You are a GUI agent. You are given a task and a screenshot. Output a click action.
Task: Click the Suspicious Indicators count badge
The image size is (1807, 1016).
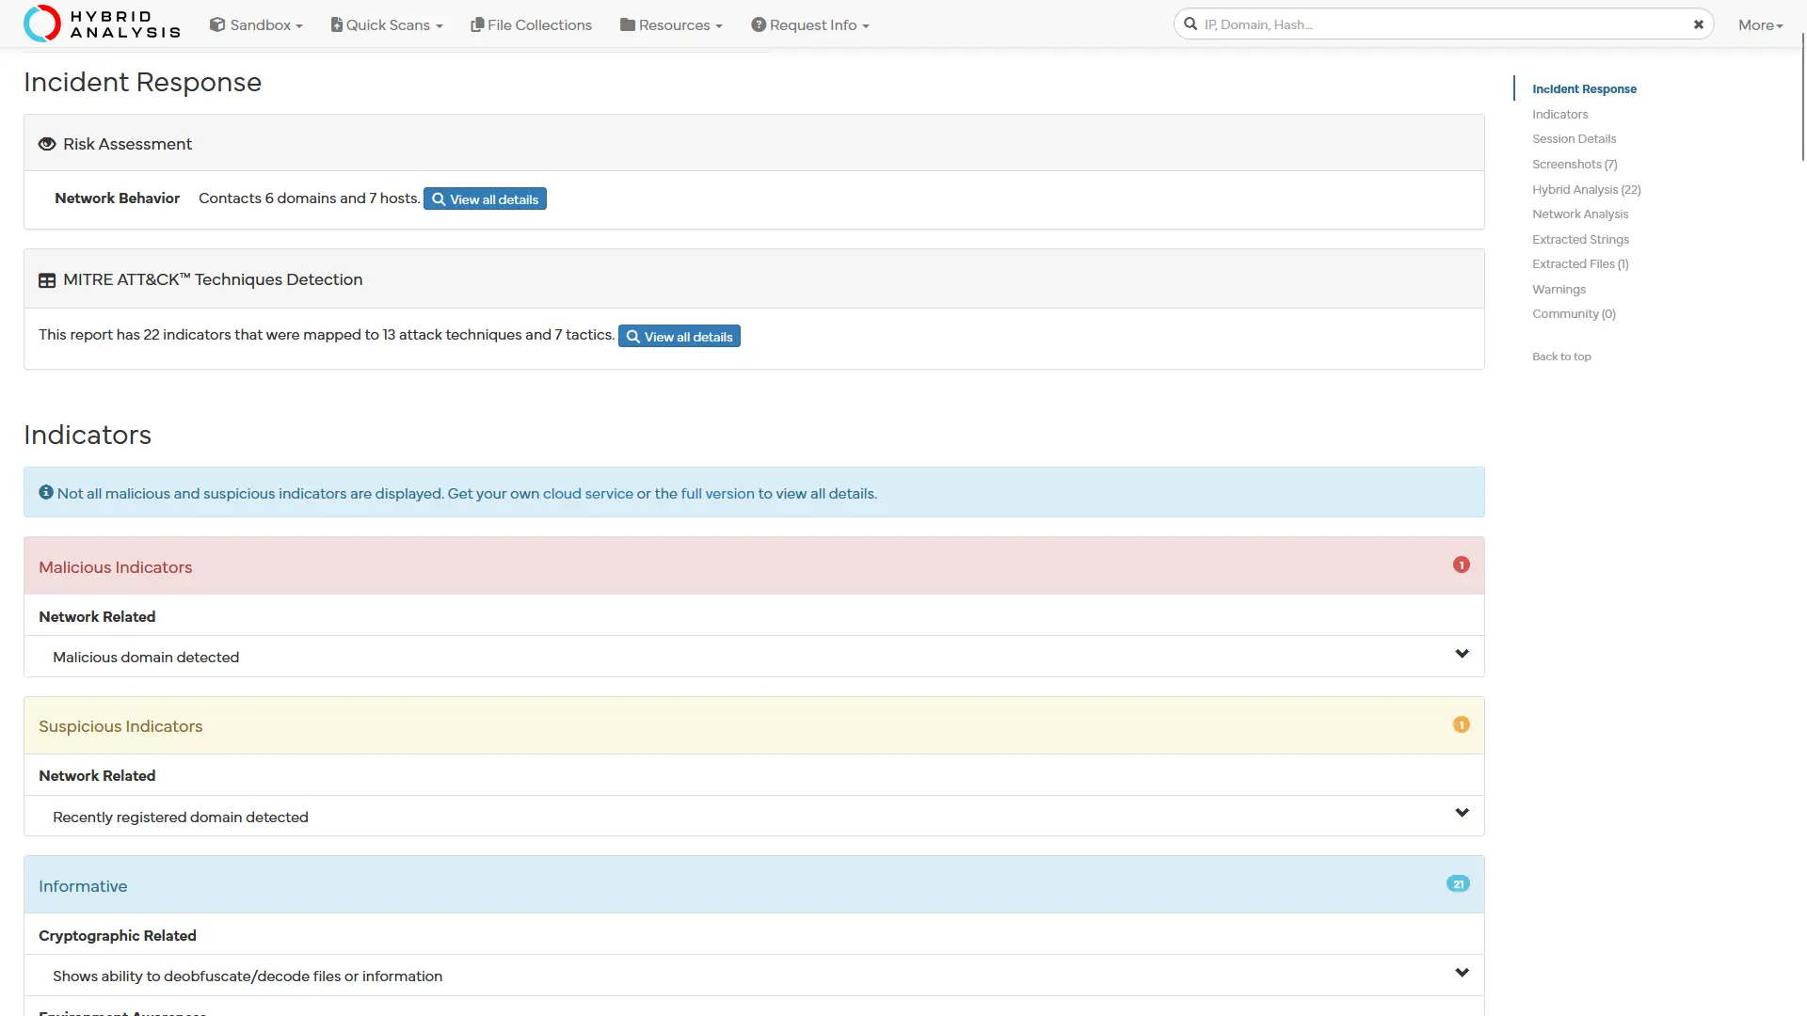1461,724
